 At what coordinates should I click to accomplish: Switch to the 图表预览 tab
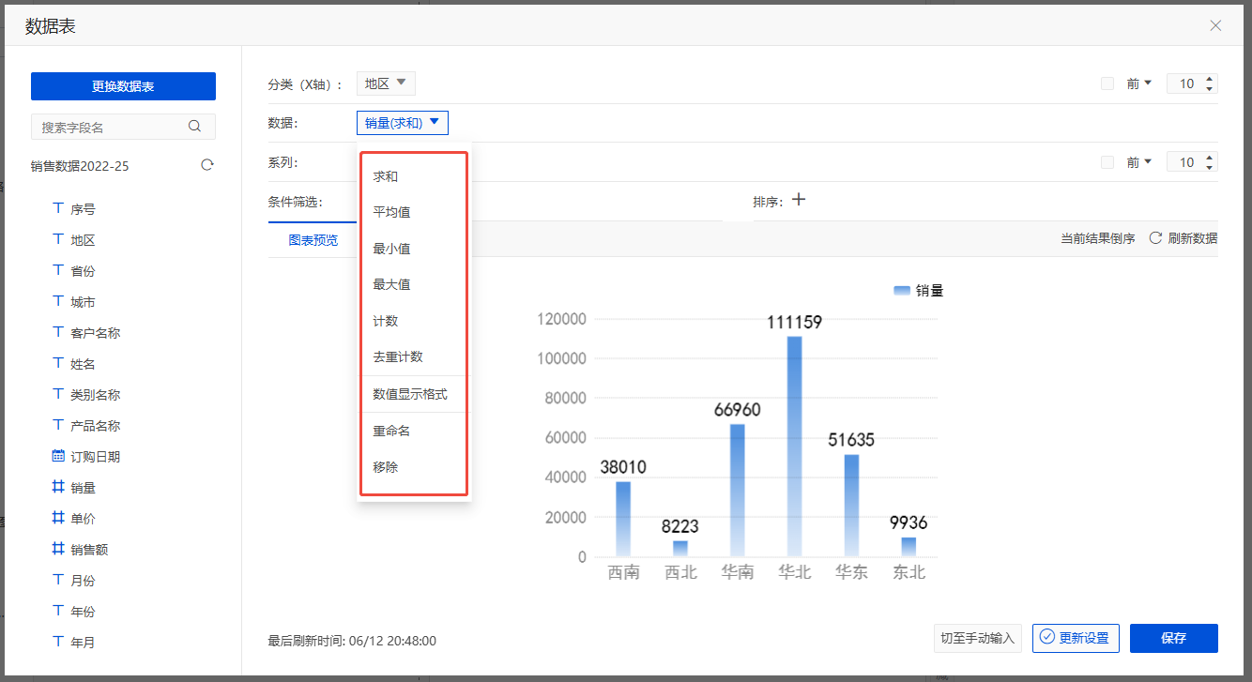[x=313, y=239]
